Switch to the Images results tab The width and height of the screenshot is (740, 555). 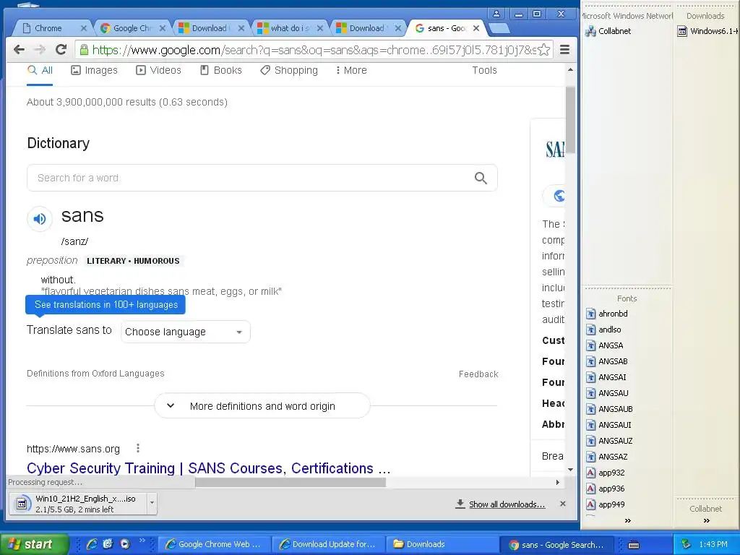[x=94, y=70]
